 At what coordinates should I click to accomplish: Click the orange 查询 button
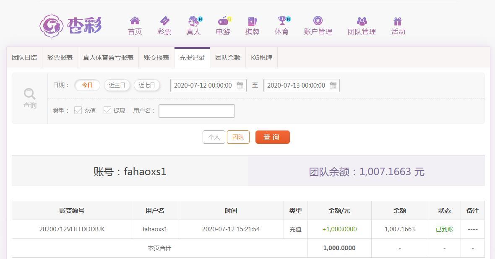[272, 137]
